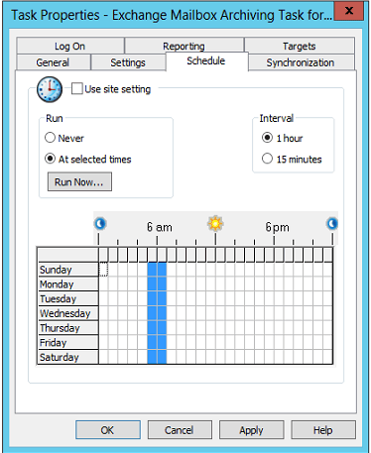Switch to the General tab

pos(53,62)
